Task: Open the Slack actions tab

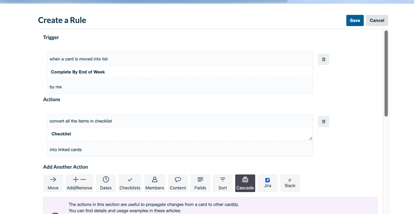Action: coord(290,183)
